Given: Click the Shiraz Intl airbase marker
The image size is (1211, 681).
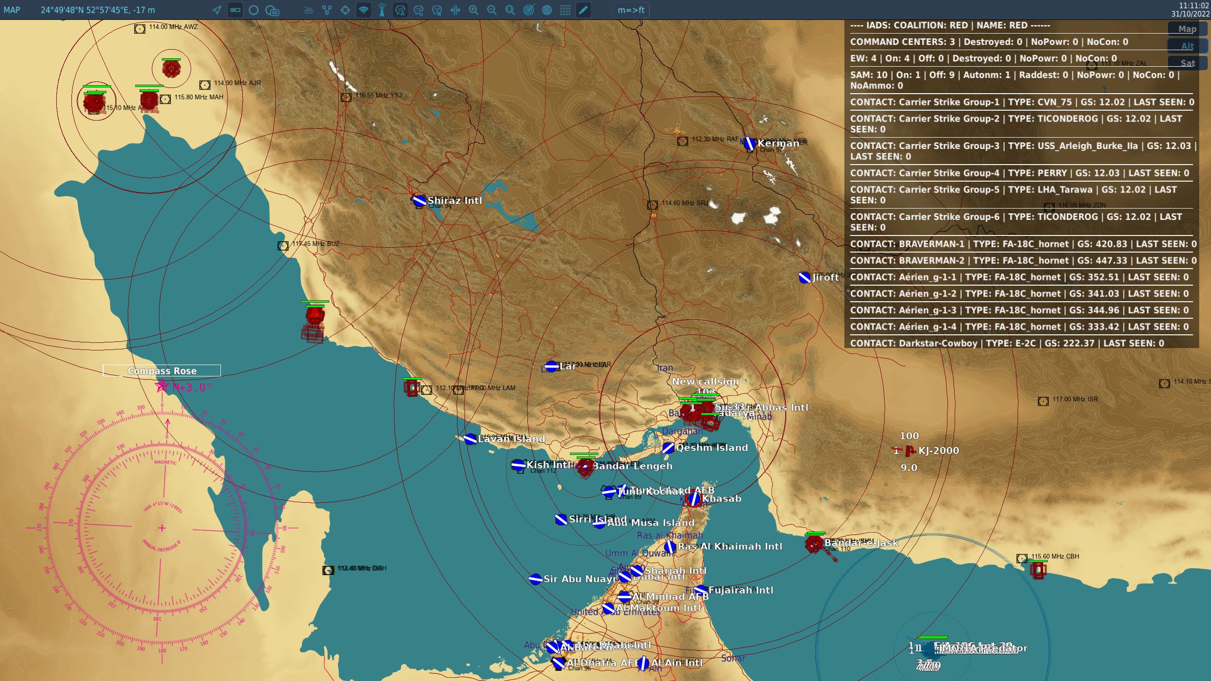Looking at the screenshot, I should 419,201.
